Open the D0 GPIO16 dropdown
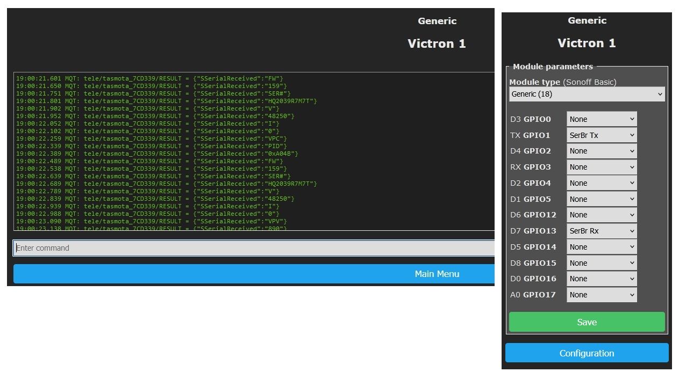The width and height of the screenshot is (679, 372). [x=602, y=279]
